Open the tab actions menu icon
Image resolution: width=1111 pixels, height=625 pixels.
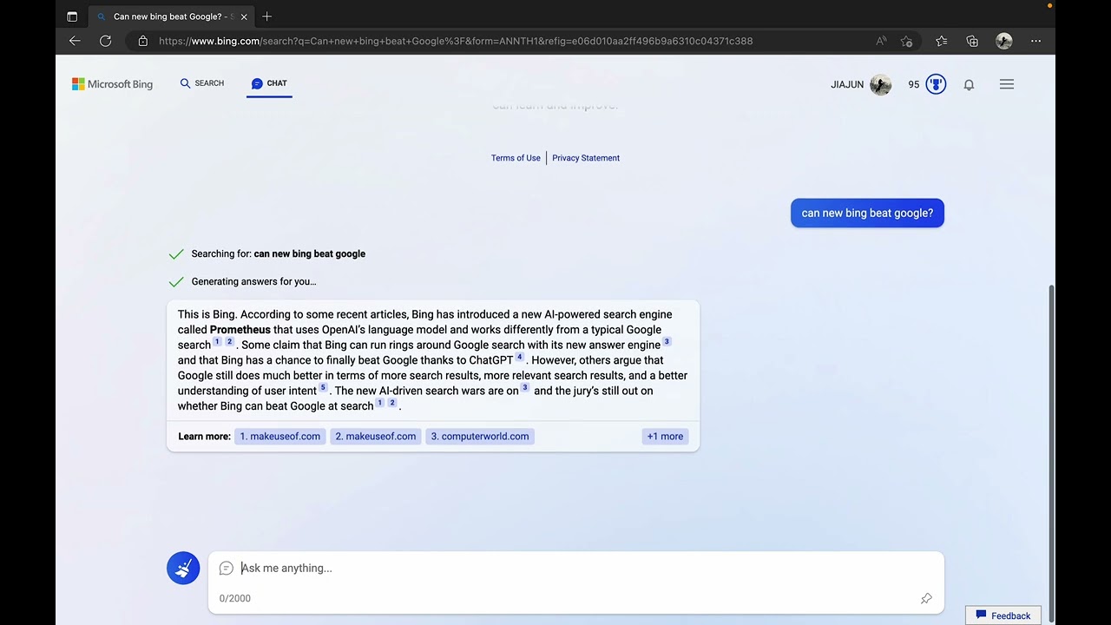coord(72,16)
